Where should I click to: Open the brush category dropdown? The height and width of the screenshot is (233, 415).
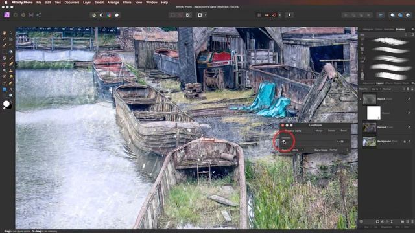point(383,34)
